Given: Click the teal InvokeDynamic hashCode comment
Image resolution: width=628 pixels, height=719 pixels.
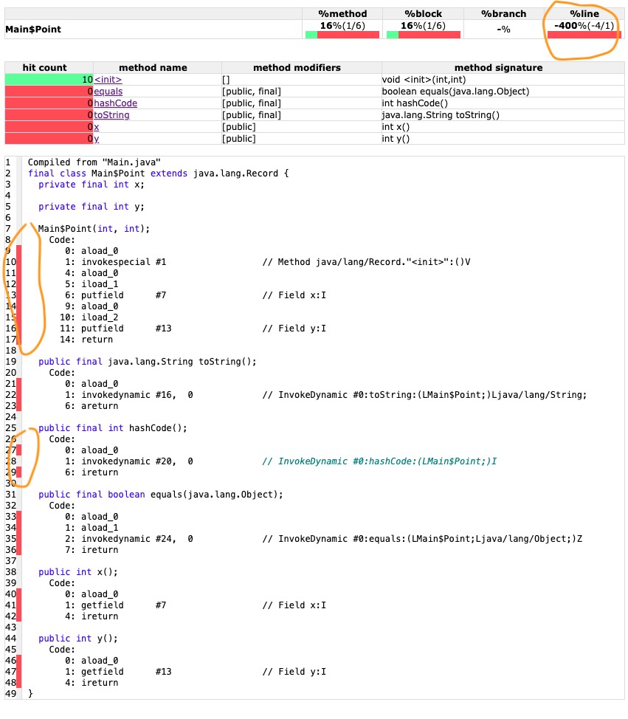Looking at the screenshot, I should (379, 461).
